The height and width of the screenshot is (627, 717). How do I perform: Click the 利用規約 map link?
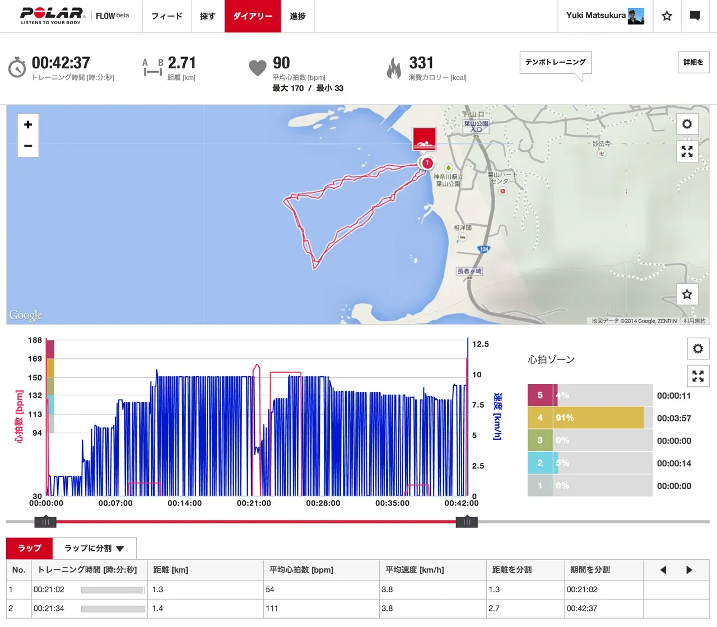[695, 321]
